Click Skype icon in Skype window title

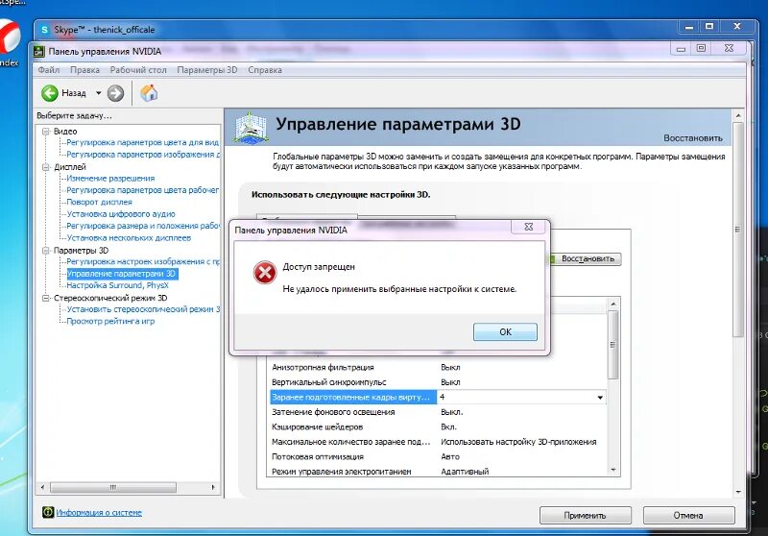pos(44,30)
